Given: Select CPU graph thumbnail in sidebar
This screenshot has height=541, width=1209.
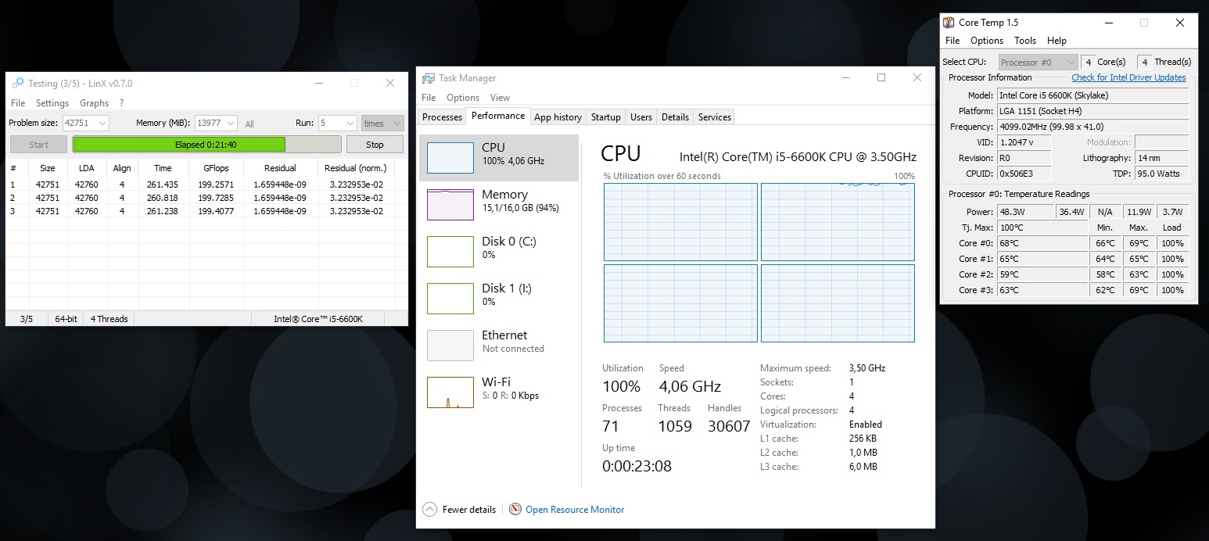Looking at the screenshot, I should (x=450, y=158).
